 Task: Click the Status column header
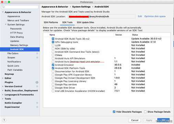coord(135,35)
